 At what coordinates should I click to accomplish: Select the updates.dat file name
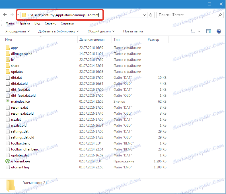click(20, 155)
